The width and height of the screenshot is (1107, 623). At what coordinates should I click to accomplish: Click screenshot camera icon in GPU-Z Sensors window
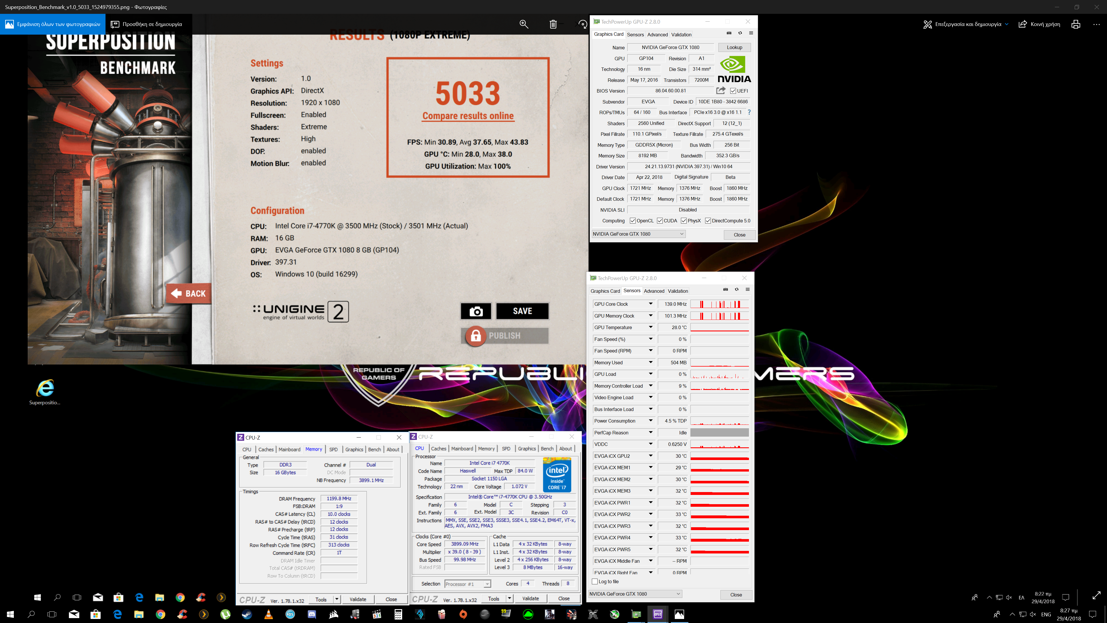coord(725,289)
